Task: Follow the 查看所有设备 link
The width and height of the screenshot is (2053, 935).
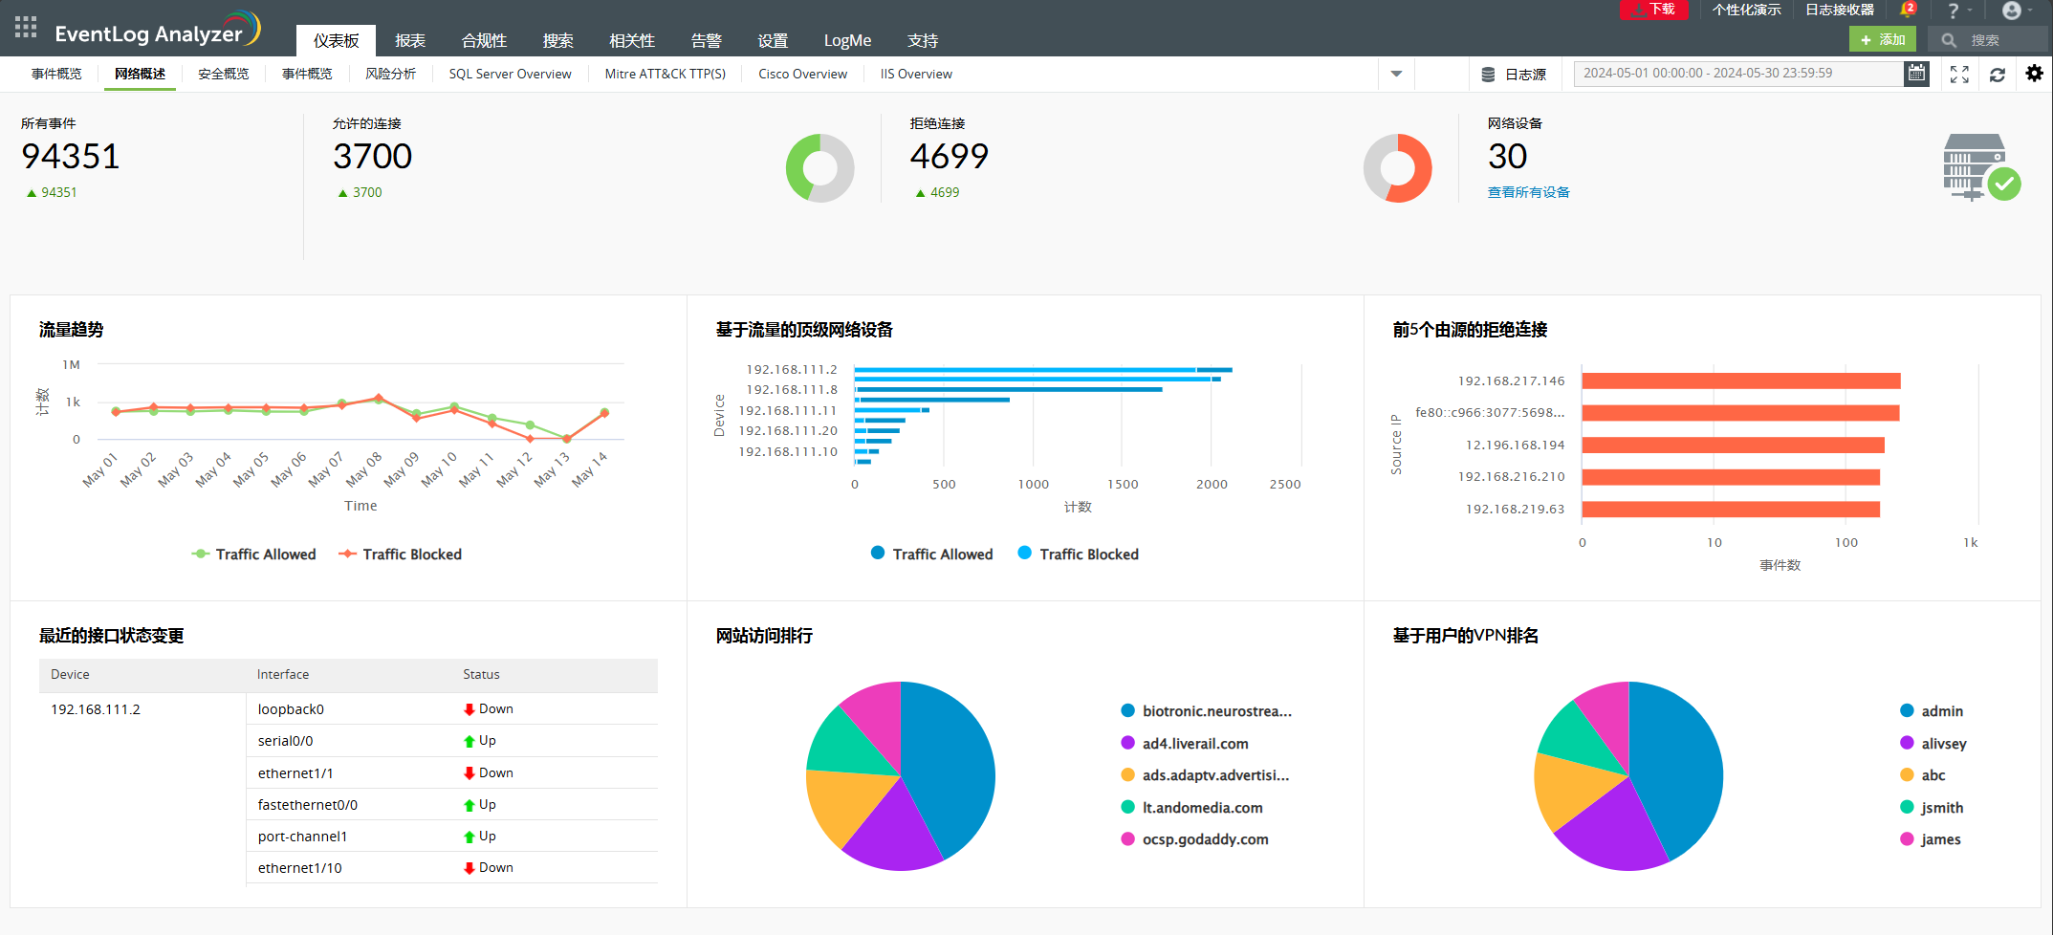Action: tap(1528, 192)
